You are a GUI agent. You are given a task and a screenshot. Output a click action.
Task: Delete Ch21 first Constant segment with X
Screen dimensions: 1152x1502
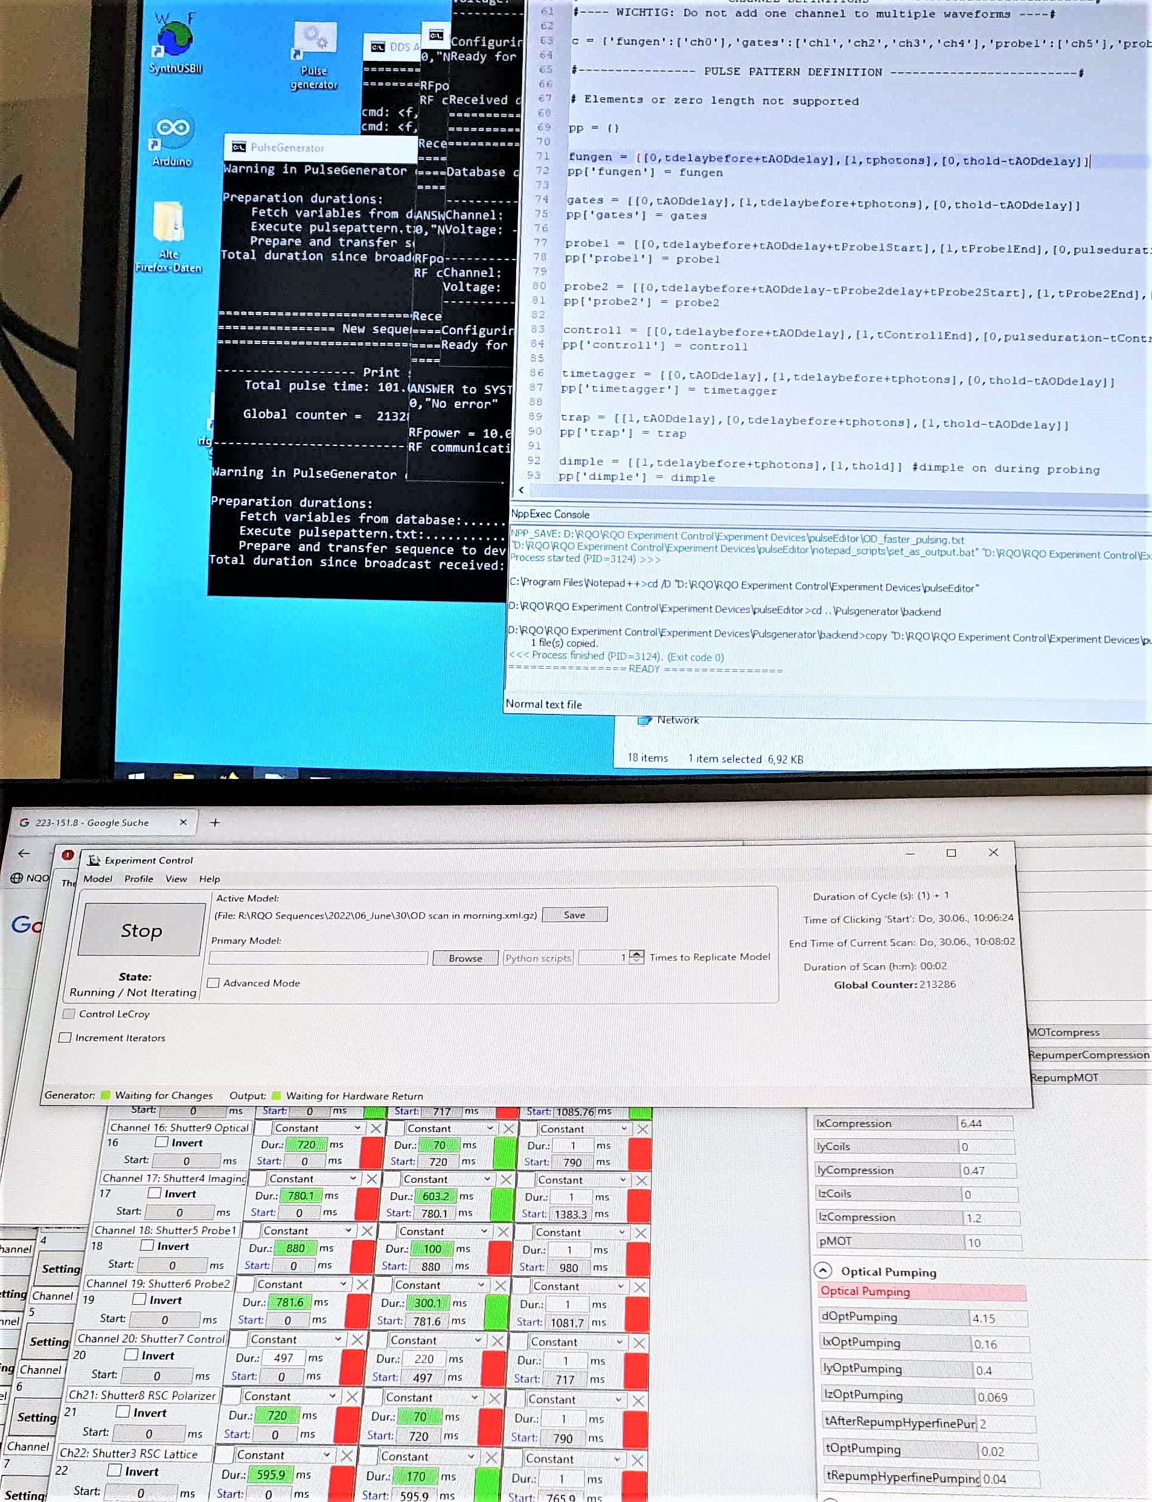[x=352, y=1396]
